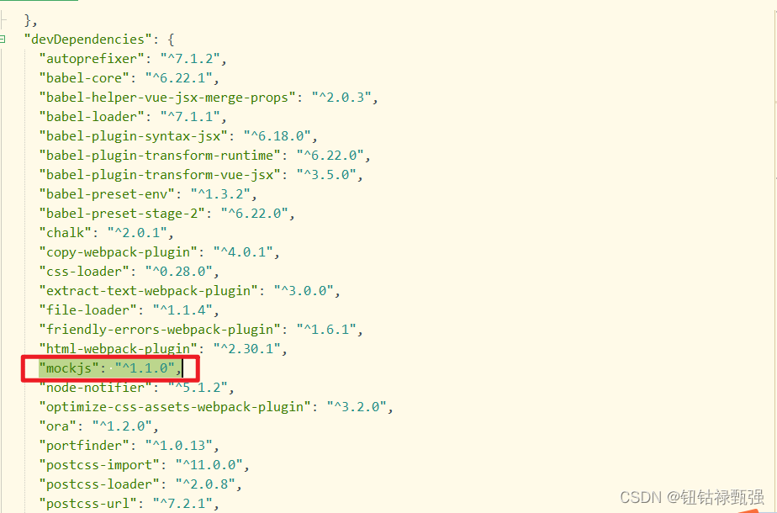Click the "optimize-css-assets-webpack-plugin" line
The height and width of the screenshot is (513, 777).
point(216,407)
